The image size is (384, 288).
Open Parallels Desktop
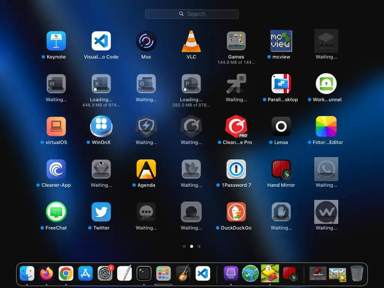(x=281, y=84)
